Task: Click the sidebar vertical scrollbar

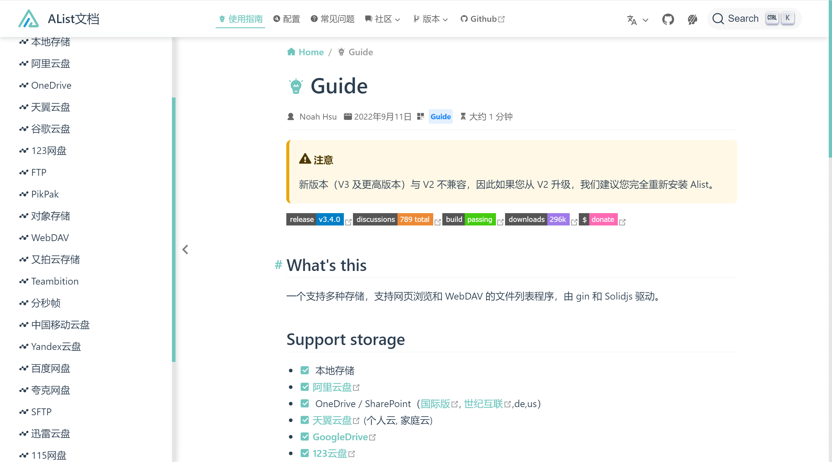Action: [x=174, y=229]
